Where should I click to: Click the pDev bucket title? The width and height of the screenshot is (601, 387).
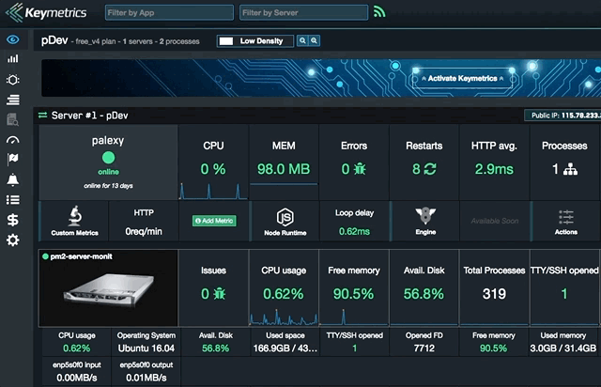point(54,40)
